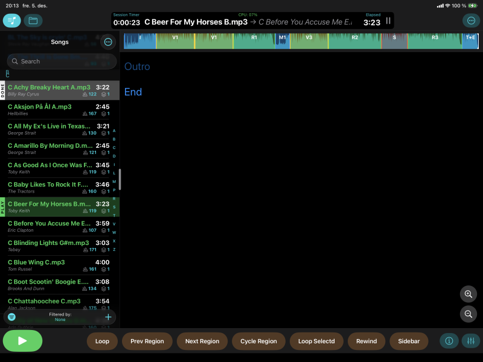
Task: Click the pause icon beside Elapsed time
Action: pos(388,21)
